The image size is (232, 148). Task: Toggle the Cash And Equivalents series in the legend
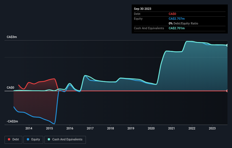pyautogui.click(x=65, y=140)
